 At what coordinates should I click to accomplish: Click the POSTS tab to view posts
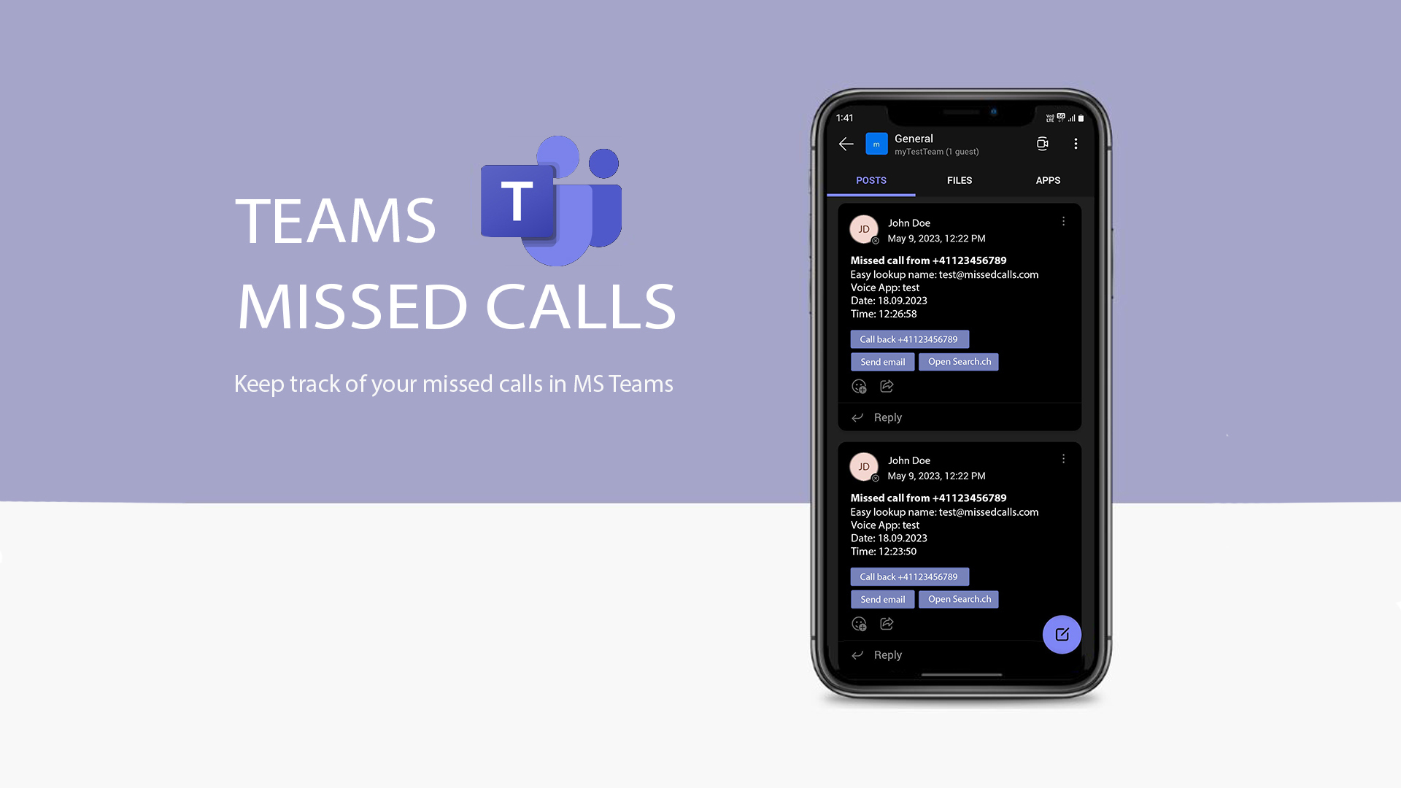tap(871, 181)
